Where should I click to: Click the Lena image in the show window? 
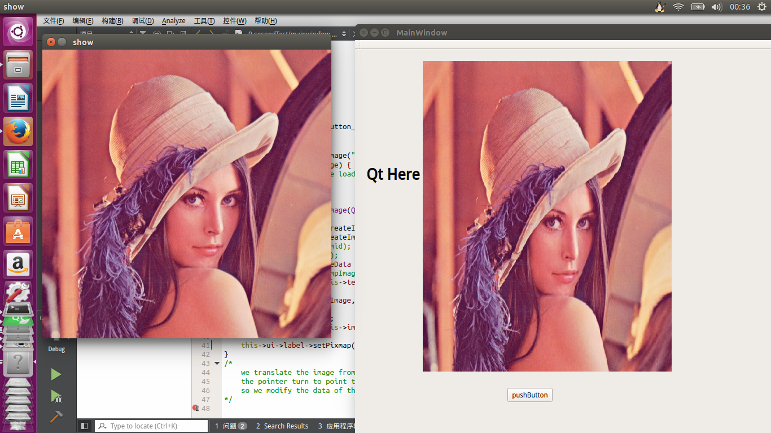coord(187,194)
